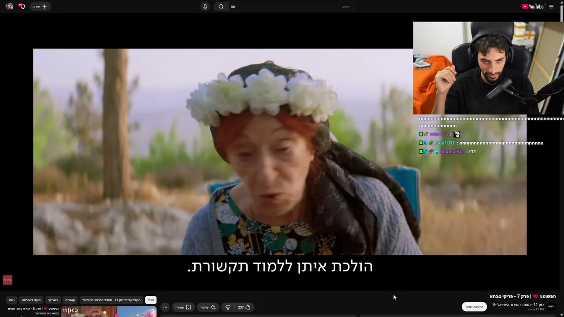Go to YouTube home via logo

pyautogui.click(x=533, y=7)
